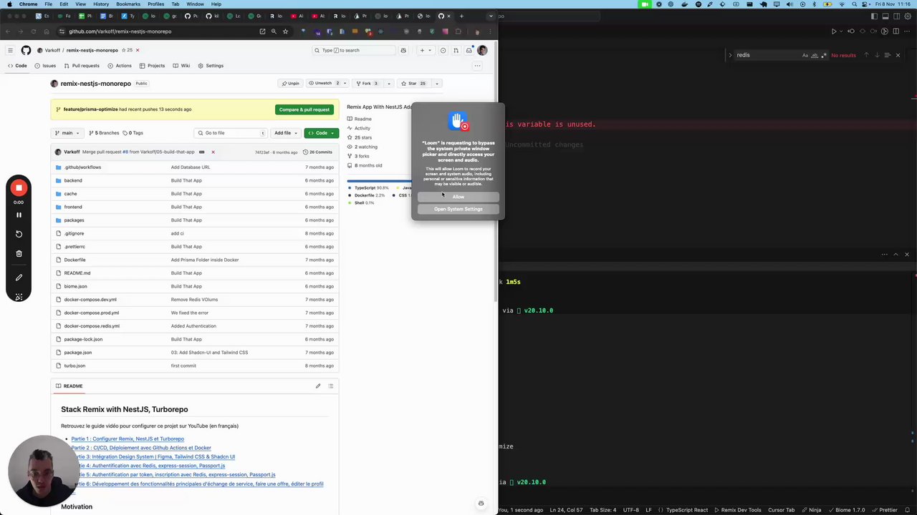Toggle VS Code primary sidebar layout icon
Image resolution: width=917 pixels, height=515 pixels.
point(875,16)
